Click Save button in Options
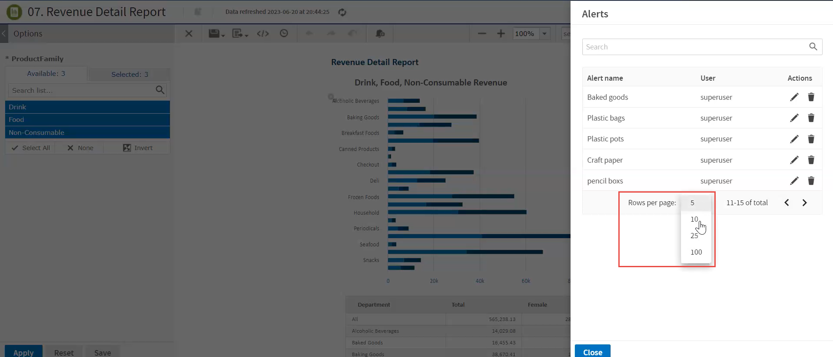The image size is (833, 357). click(x=103, y=352)
